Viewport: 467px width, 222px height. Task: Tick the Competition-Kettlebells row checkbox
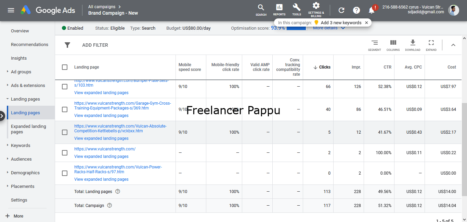coord(65,132)
